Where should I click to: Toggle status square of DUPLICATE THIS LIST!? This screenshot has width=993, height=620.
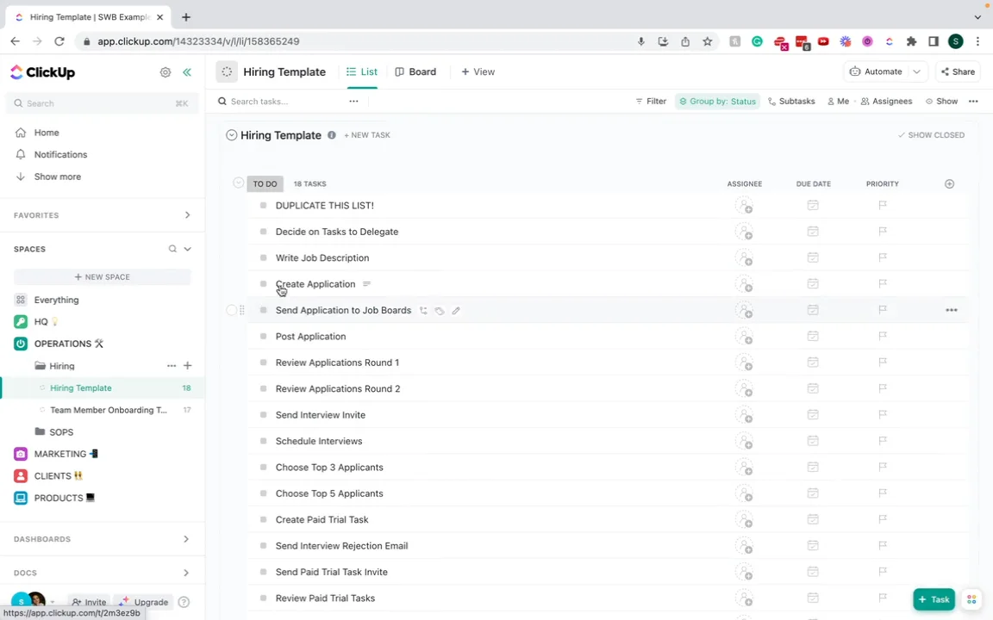click(264, 205)
